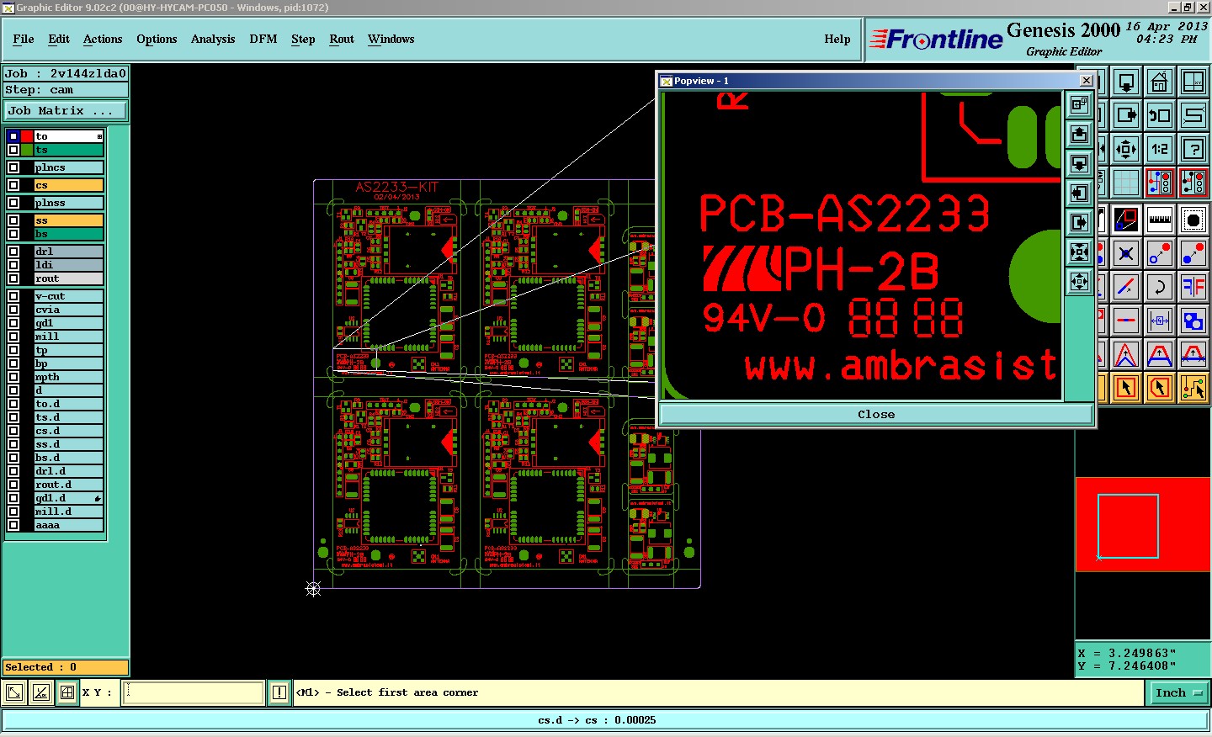
Task: Click the undo zoom icon
Action: [x=1160, y=115]
